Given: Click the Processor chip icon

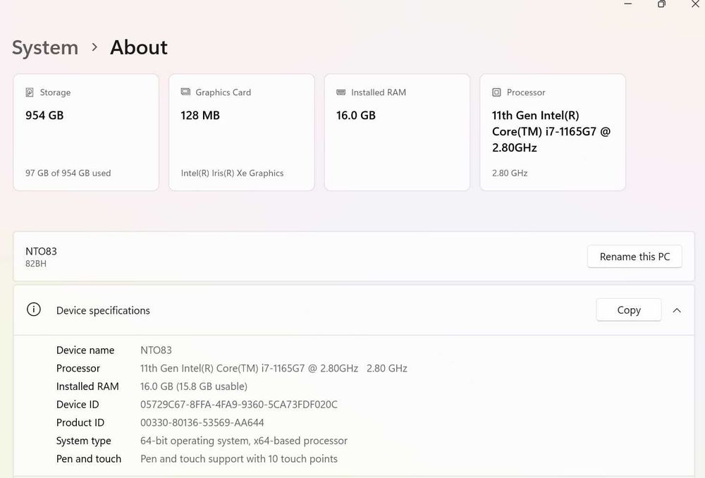Looking at the screenshot, I should click(496, 92).
